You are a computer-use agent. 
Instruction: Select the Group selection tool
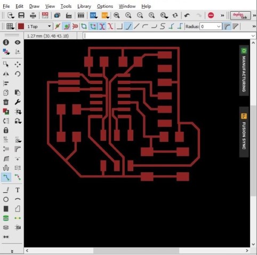tap(6, 64)
